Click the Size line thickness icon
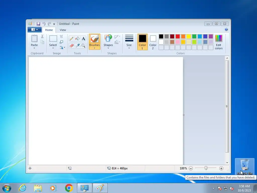 pyautogui.click(x=129, y=38)
